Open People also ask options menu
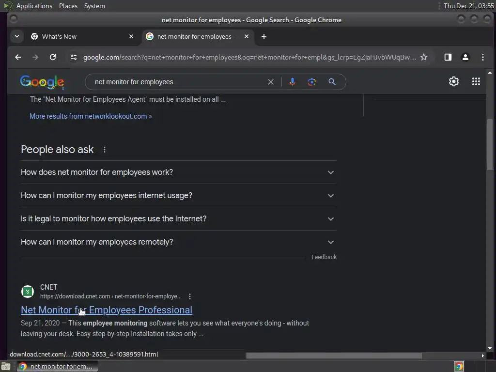 click(x=105, y=150)
